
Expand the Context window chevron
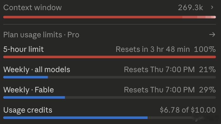click(212, 7)
